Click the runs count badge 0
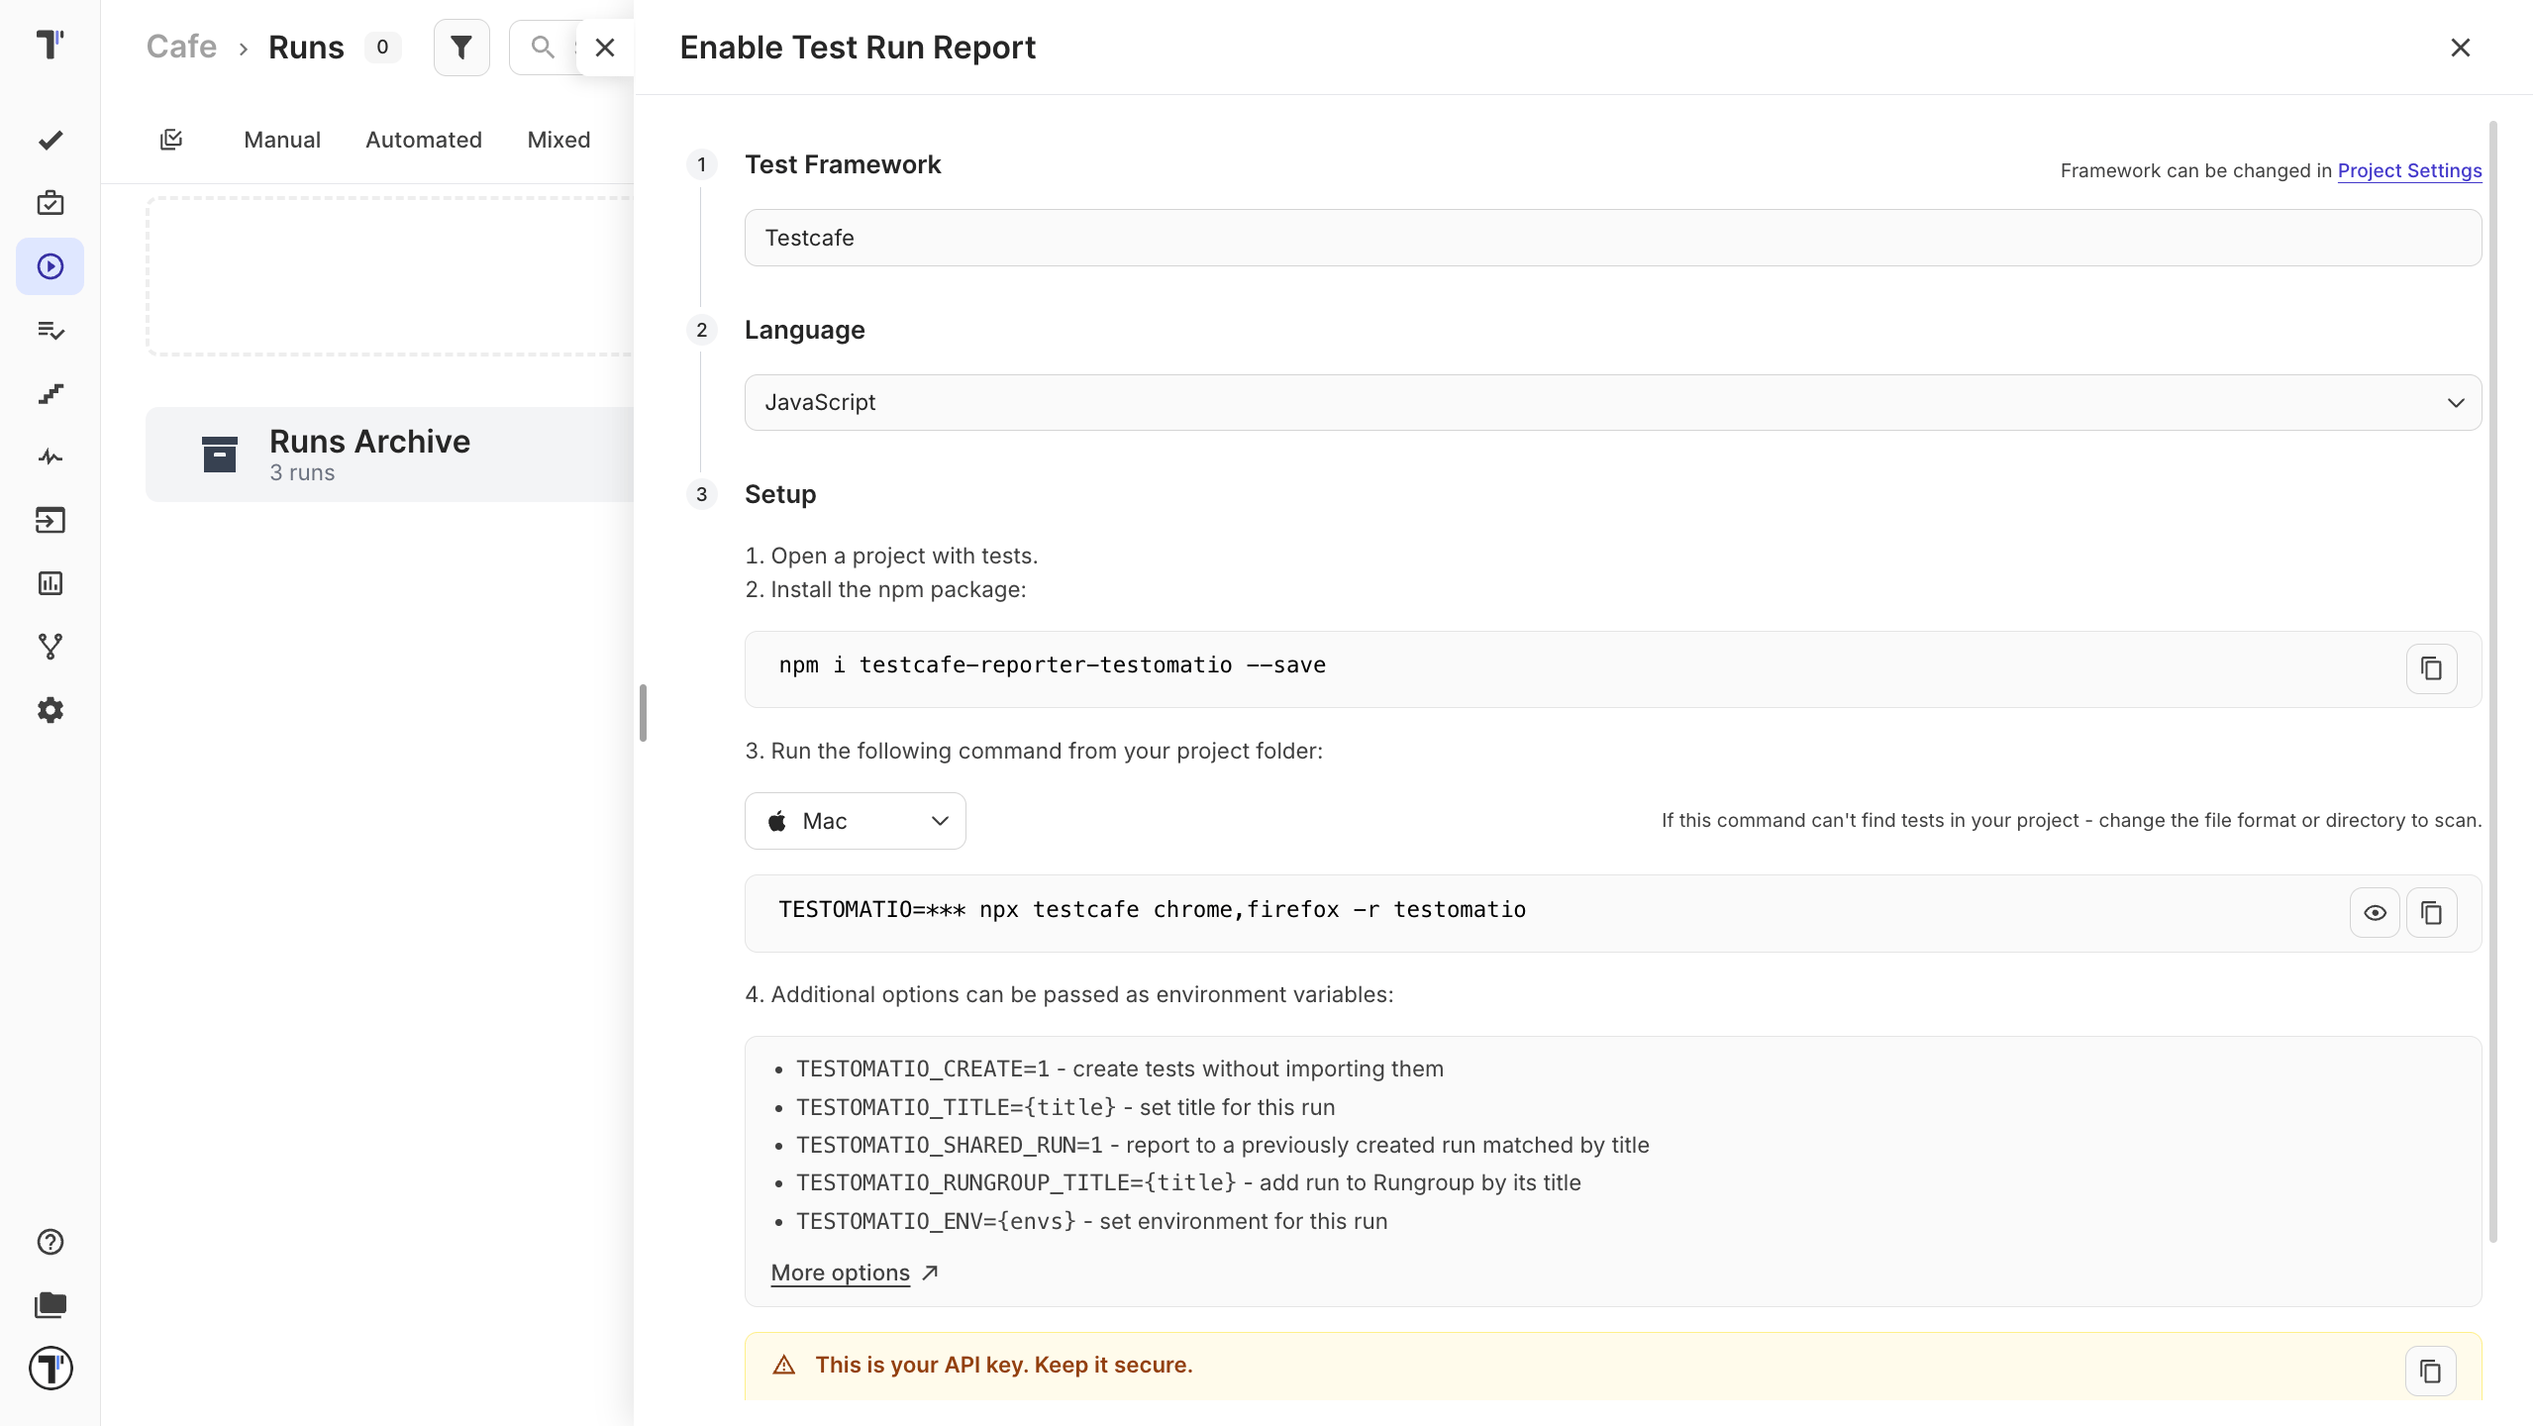 (x=382, y=47)
